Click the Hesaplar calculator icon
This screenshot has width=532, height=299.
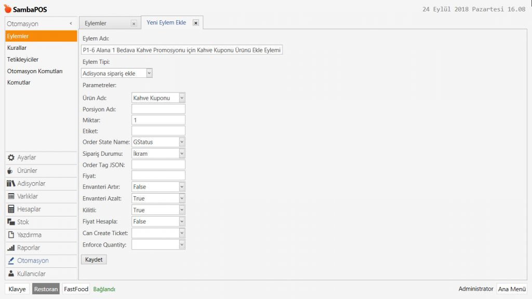[11, 209]
